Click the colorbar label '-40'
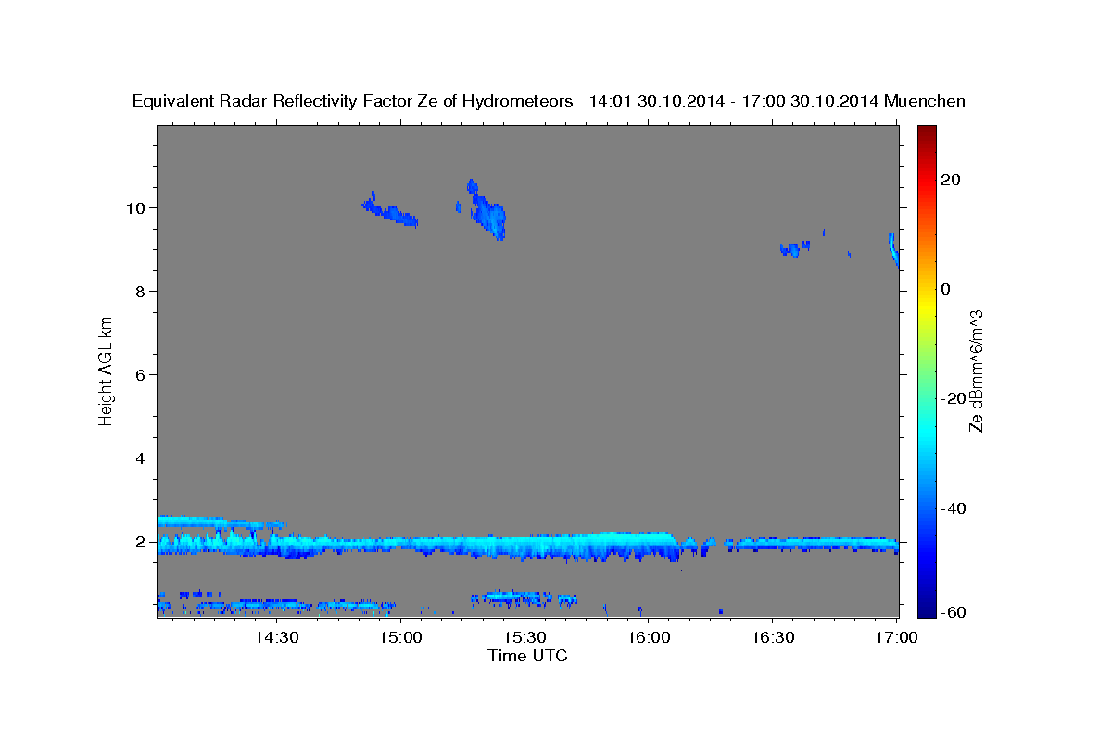 tap(954, 509)
